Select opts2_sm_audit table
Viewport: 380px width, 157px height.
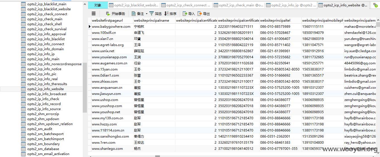pos(40,129)
